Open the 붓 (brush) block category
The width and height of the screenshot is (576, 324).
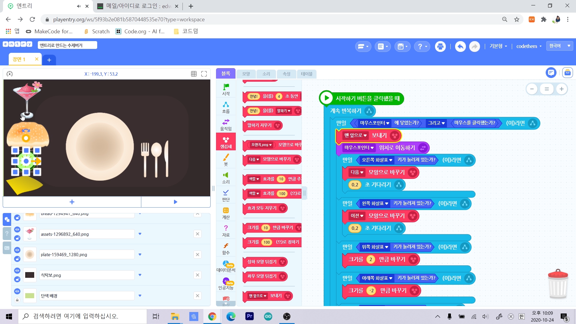pyautogui.click(x=226, y=160)
